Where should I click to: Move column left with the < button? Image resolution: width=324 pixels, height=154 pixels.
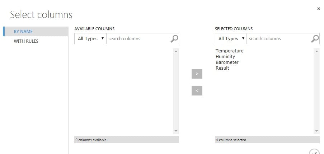[x=197, y=90]
